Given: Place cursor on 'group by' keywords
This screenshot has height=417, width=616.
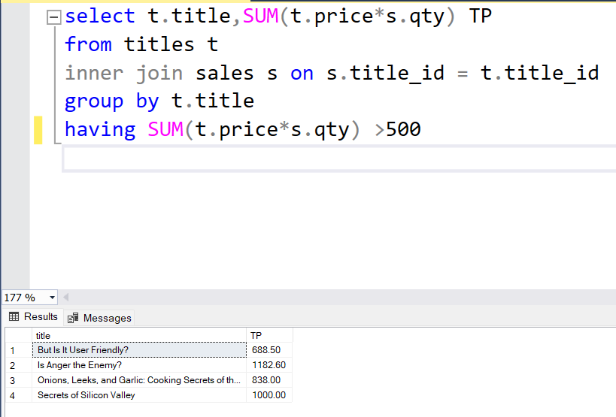Looking at the screenshot, I should (x=112, y=101).
